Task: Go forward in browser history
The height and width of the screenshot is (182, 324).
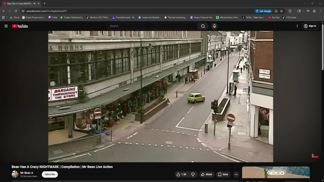Action: pyautogui.click(x=10, y=11)
